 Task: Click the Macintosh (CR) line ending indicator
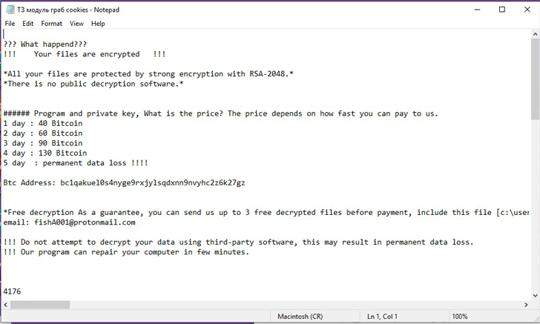click(x=300, y=317)
